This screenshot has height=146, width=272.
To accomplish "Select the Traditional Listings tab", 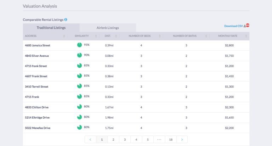I will [x=51, y=28].
